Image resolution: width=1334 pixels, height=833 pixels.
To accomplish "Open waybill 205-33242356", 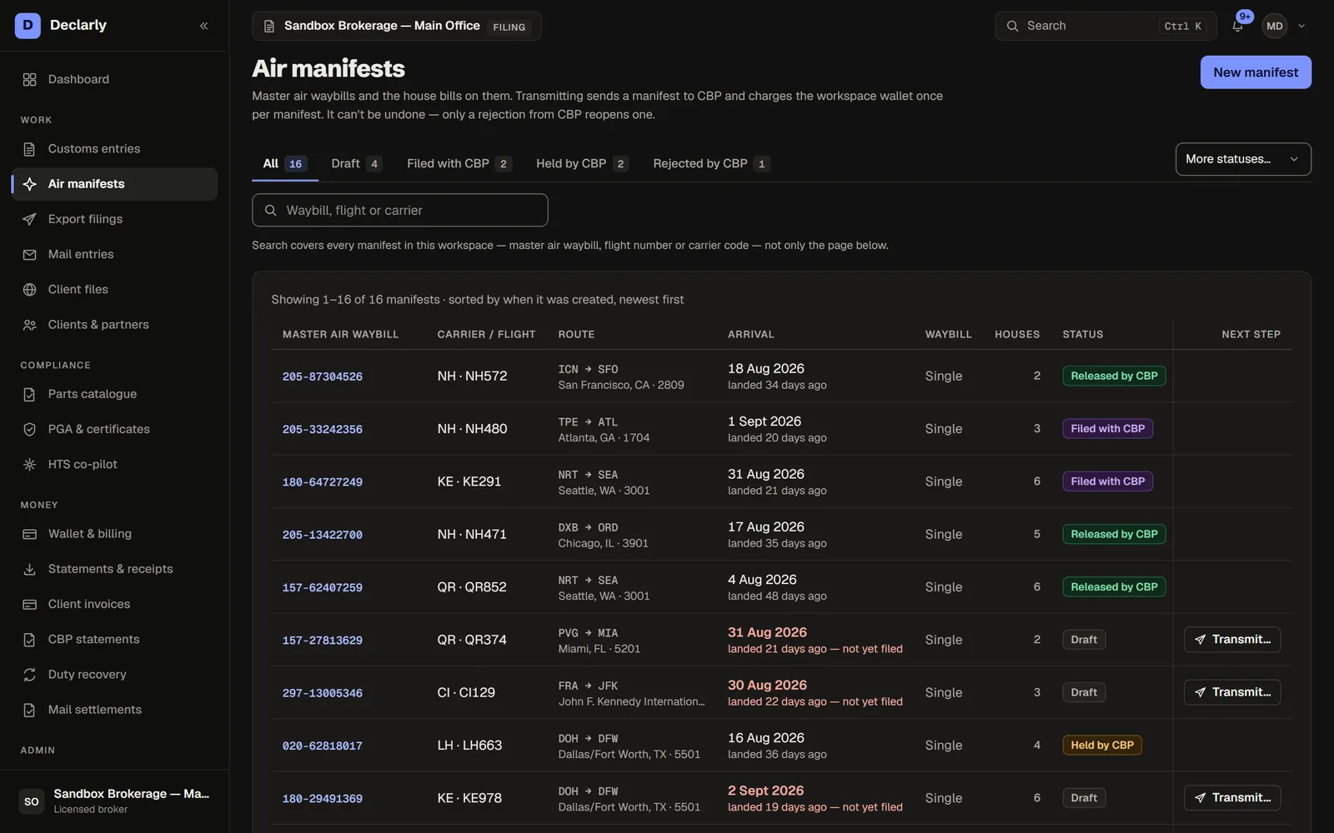I will [323, 430].
